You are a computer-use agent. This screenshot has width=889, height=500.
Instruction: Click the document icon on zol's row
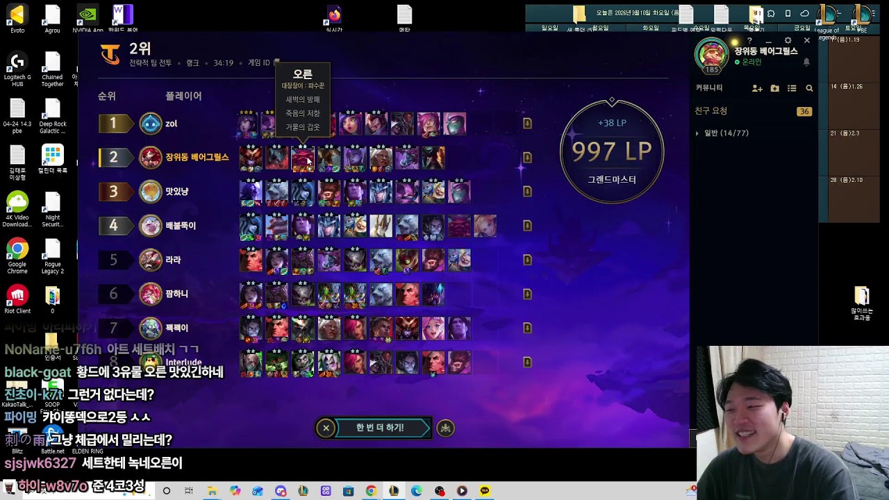[527, 124]
